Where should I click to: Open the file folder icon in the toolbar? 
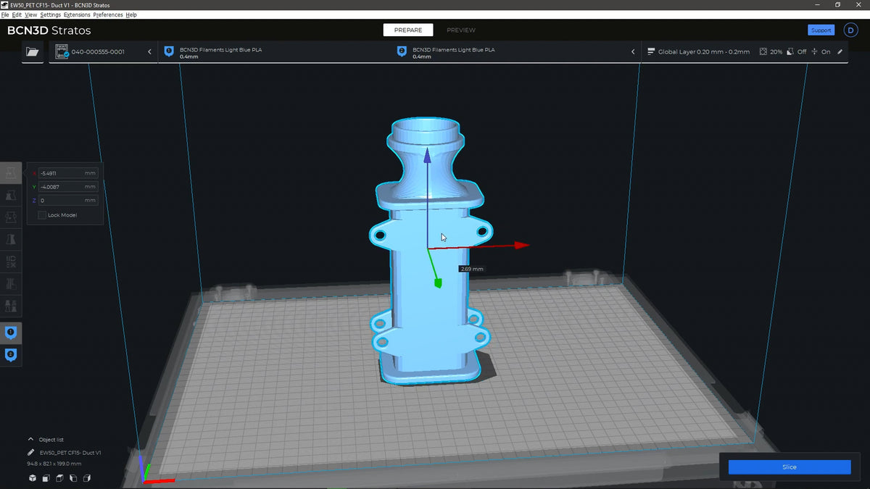point(32,51)
